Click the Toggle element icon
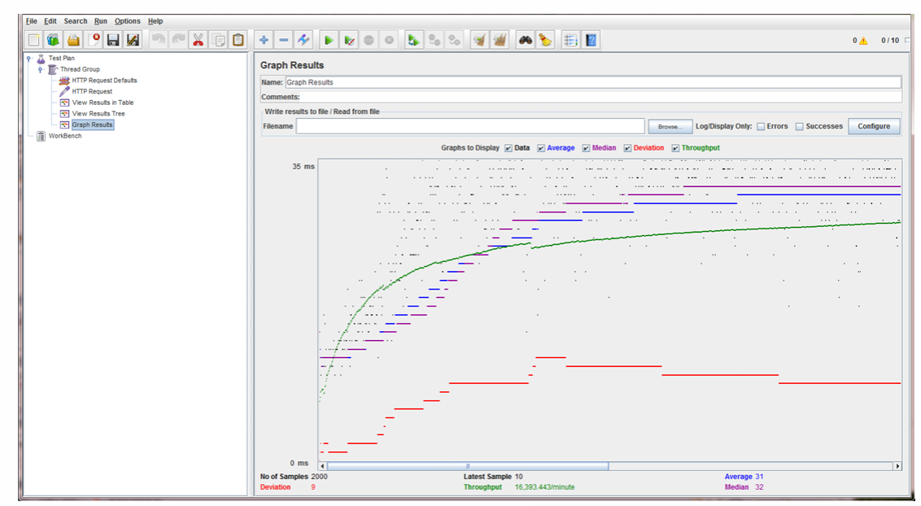The image size is (921, 506). tap(303, 40)
